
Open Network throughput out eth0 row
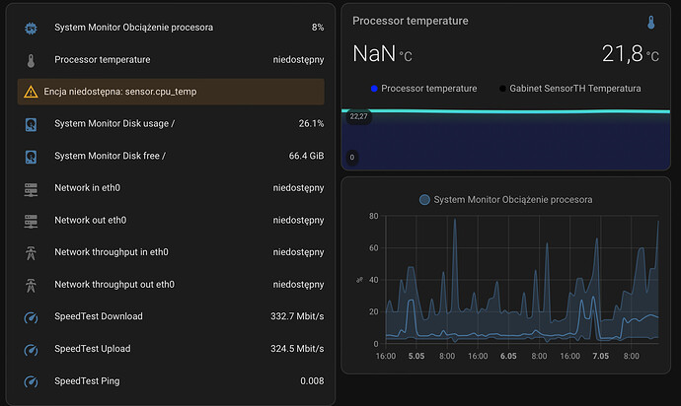(x=171, y=284)
